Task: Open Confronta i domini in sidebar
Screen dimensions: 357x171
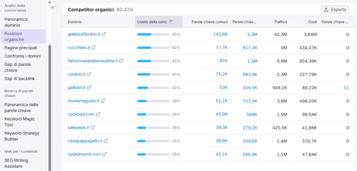Action: [x=23, y=56]
